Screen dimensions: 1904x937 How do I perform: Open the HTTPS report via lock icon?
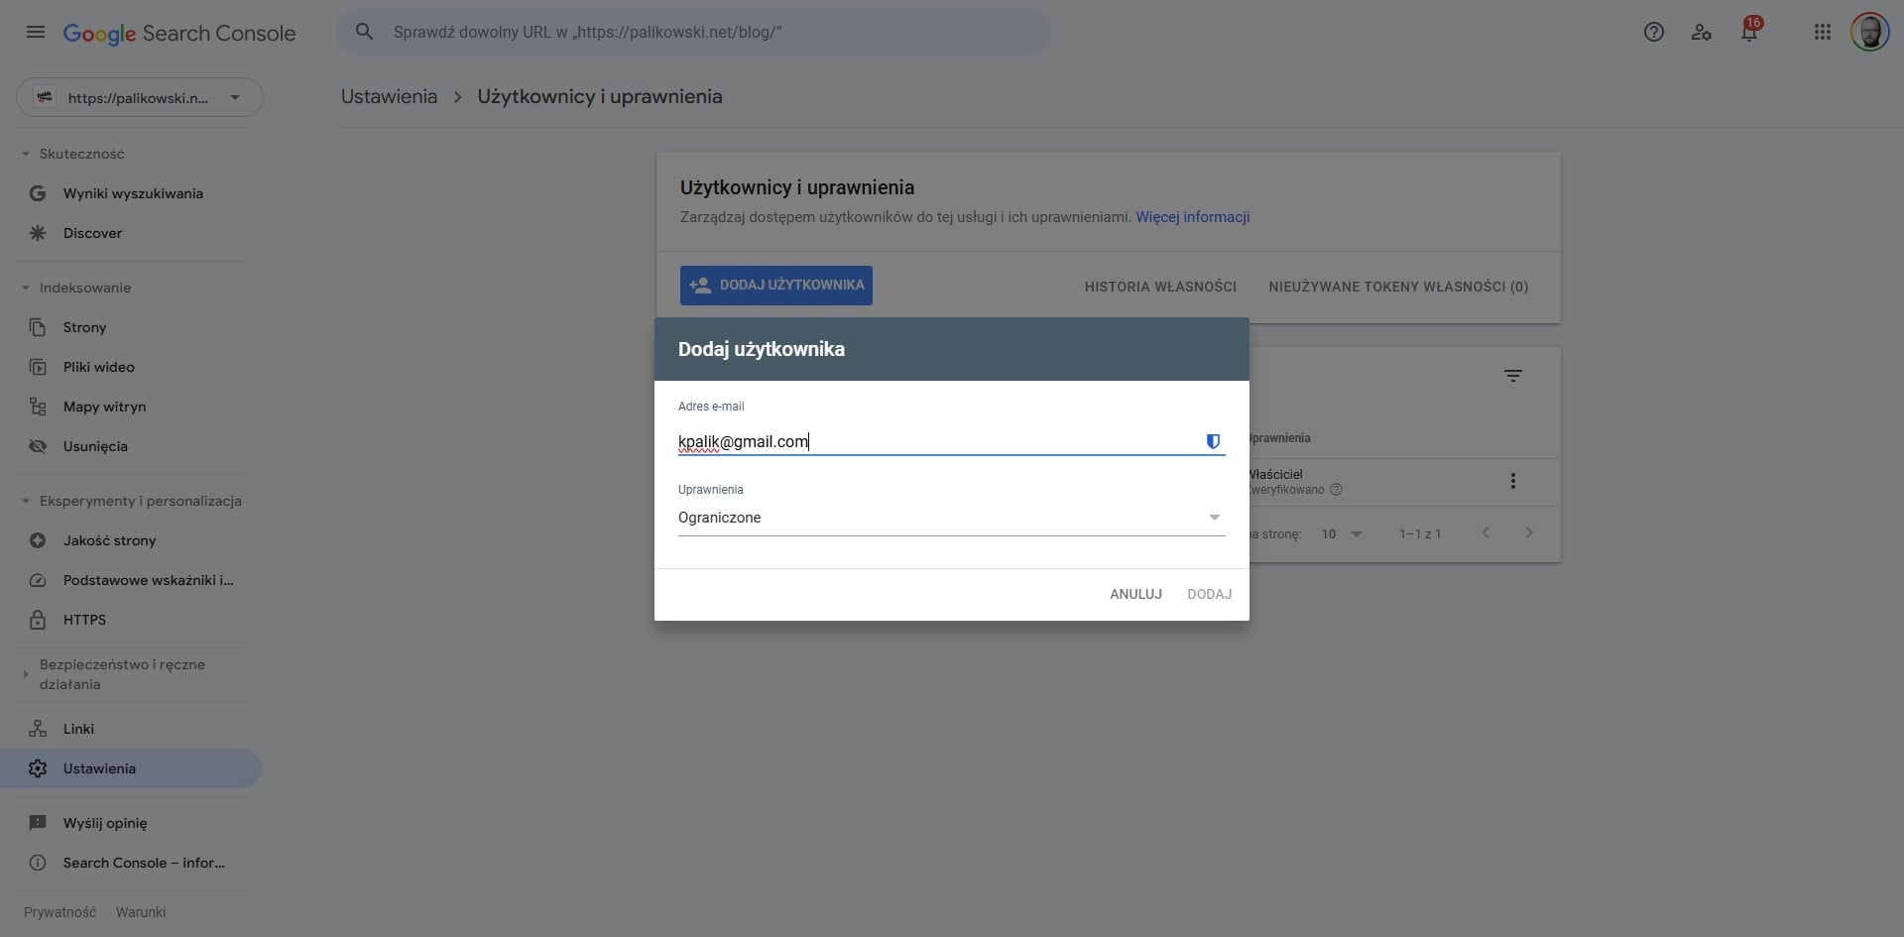click(84, 620)
